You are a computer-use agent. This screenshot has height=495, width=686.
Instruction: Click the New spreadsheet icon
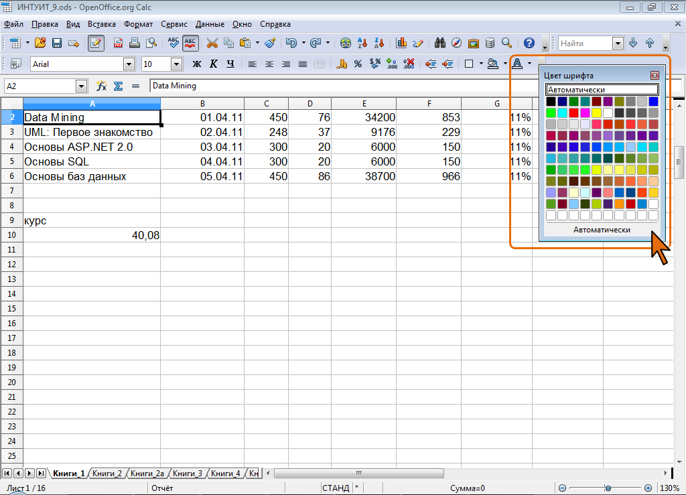pos(15,43)
